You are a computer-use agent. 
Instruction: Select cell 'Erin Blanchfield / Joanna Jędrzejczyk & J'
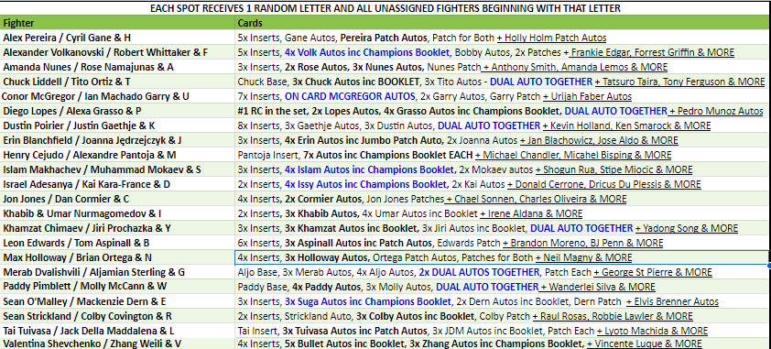click(x=118, y=140)
